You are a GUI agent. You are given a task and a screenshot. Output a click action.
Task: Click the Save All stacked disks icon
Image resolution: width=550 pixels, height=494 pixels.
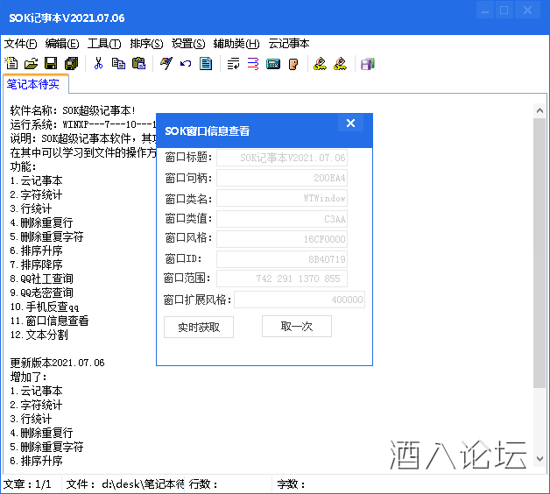point(71,64)
